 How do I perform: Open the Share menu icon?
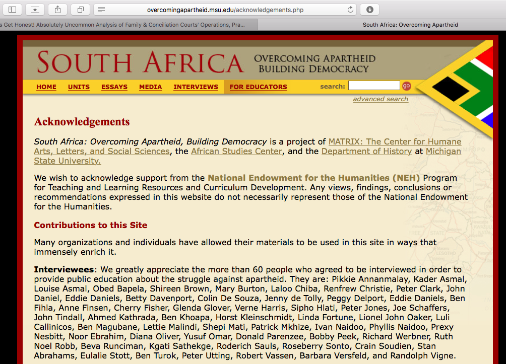click(57, 10)
